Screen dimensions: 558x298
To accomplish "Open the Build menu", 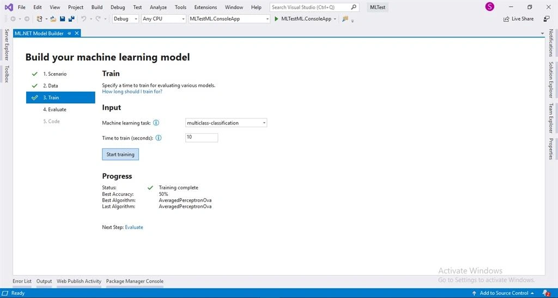I will (x=97, y=7).
